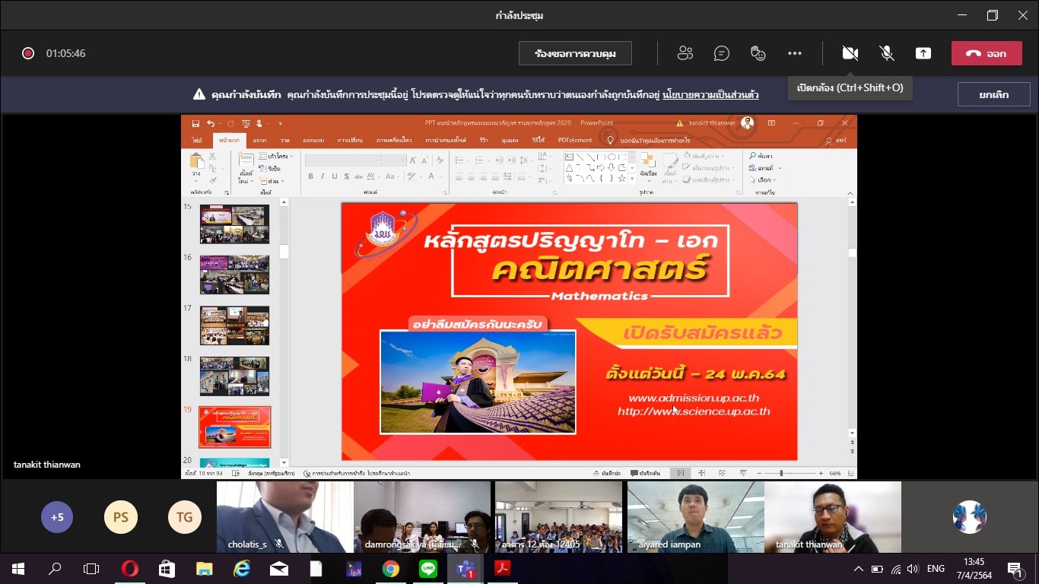Open Adobe Acrobat Reader from the taskbar
This screenshot has height=584, width=1039.
(502, 569)
